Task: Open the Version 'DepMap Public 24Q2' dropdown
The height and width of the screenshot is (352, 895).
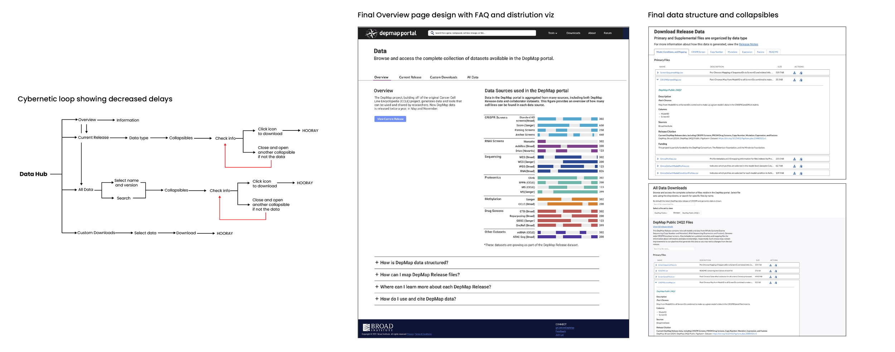Action: tap(691, 213)
